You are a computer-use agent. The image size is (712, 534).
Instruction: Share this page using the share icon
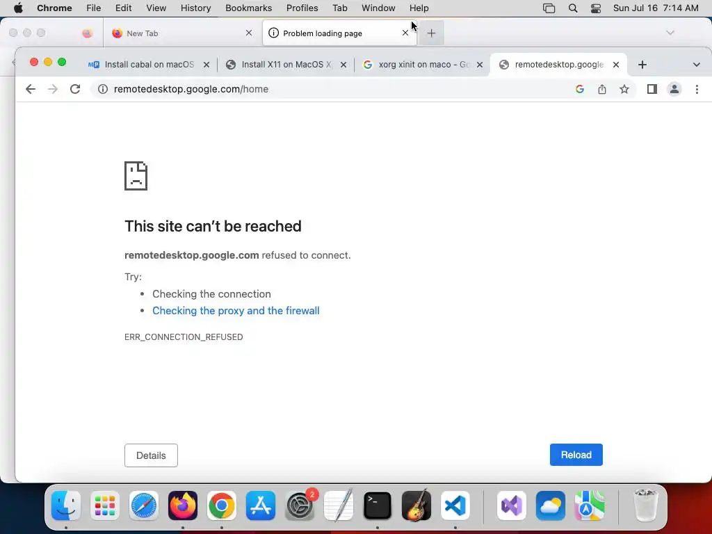601,89
